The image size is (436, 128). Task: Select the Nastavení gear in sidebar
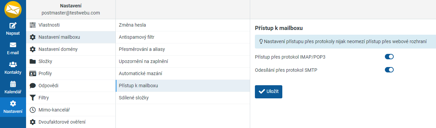click(13, 103)
